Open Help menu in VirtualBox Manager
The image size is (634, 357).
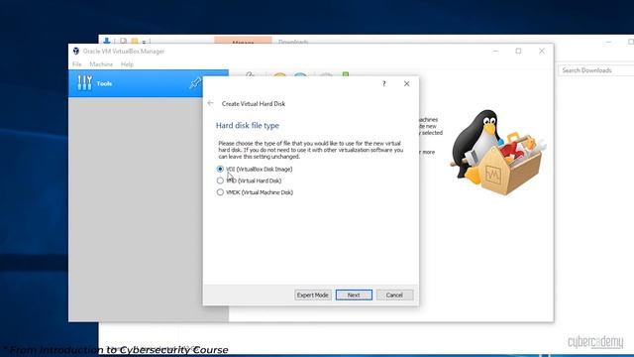(127, 64)
